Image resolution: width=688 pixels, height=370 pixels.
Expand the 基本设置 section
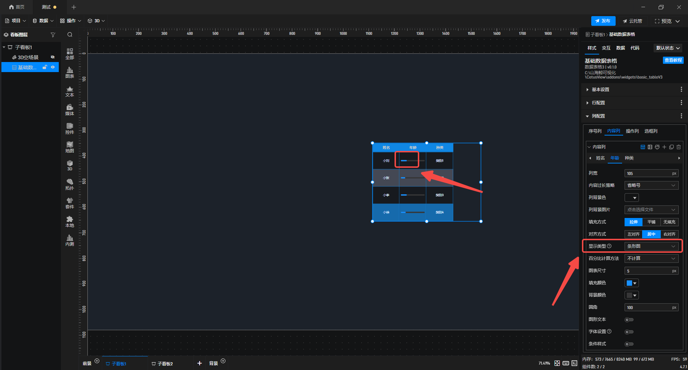click(600, 90)
